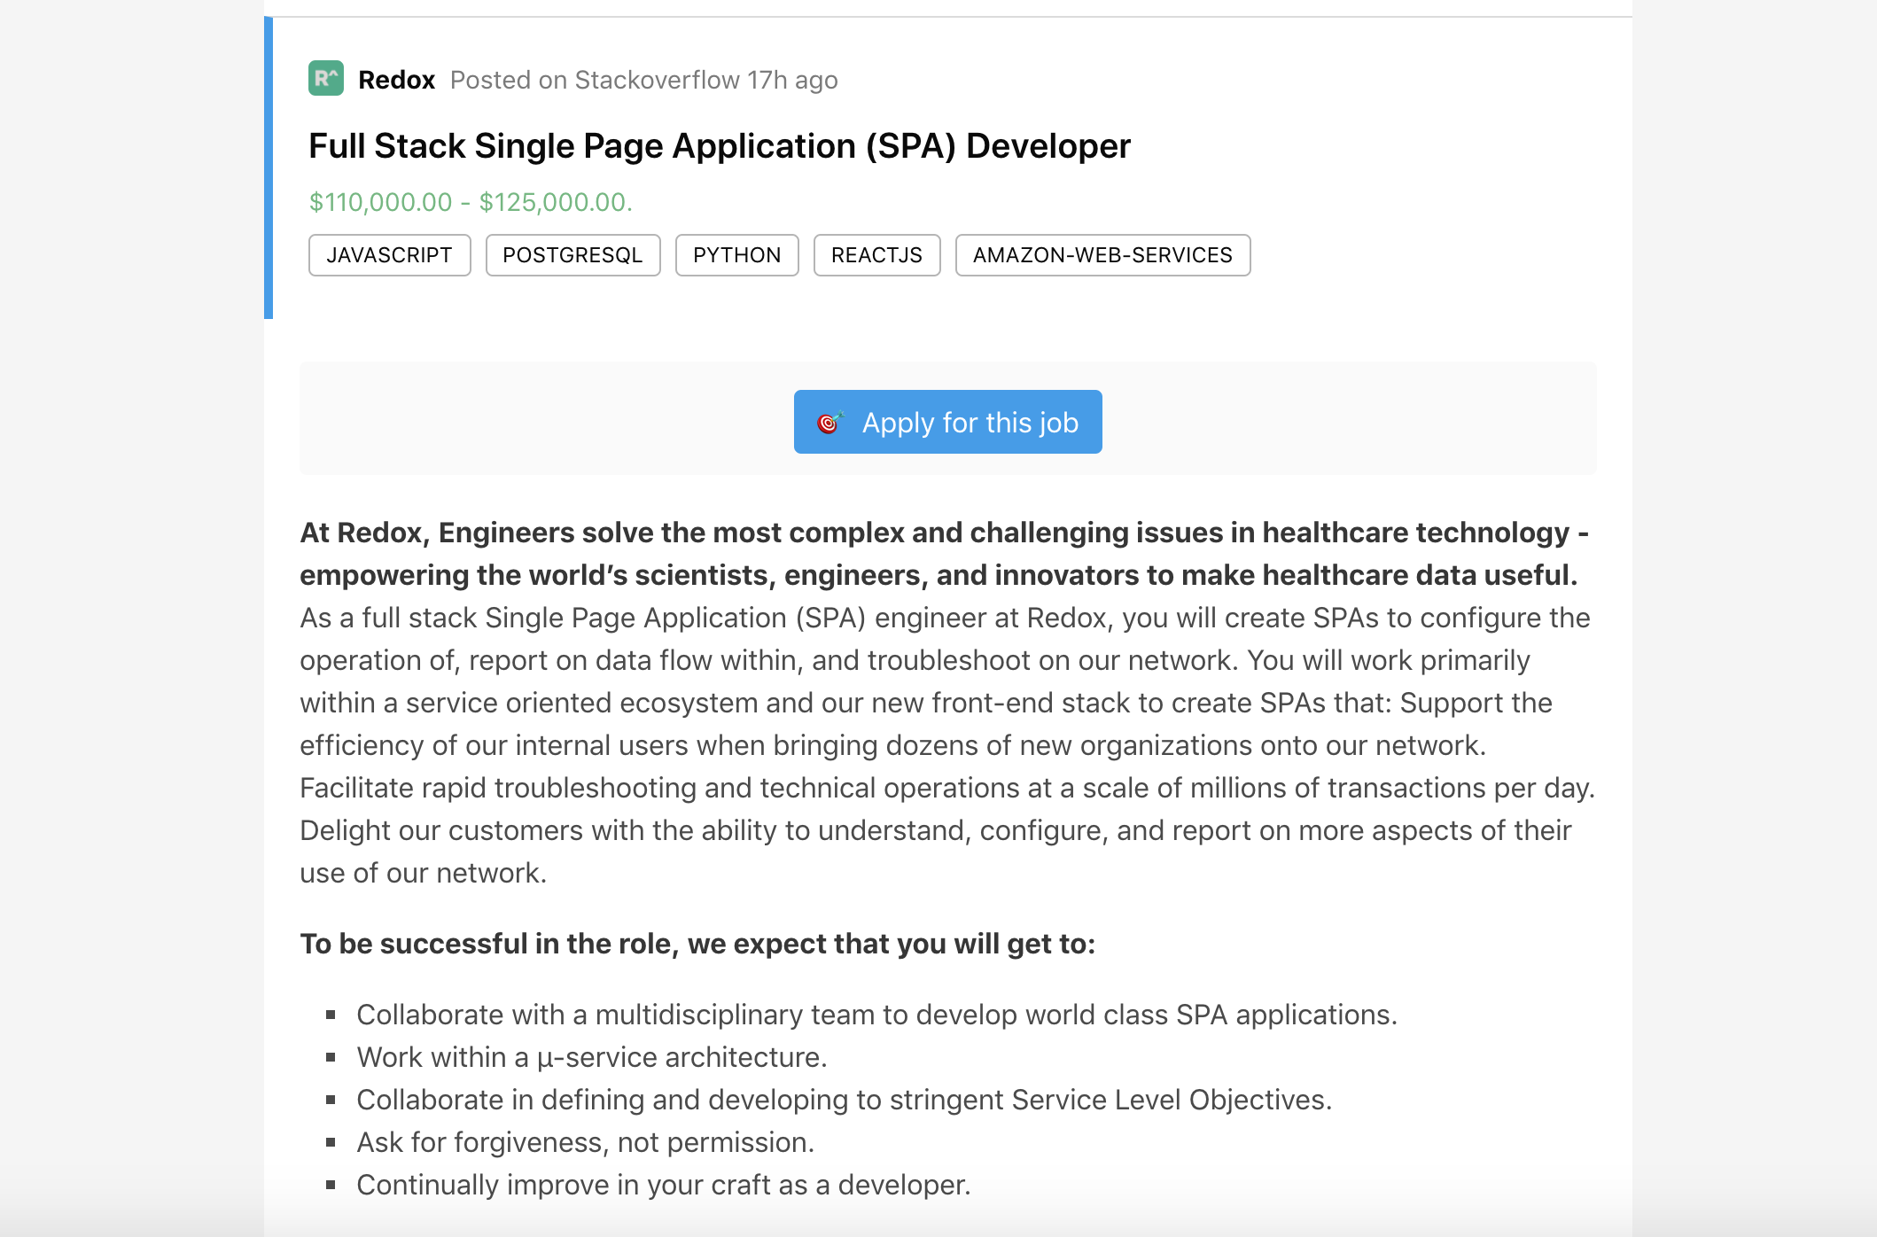This screenshot has width=1877, height=1237.
Task: Click the green Redox company logo
Action: [325, 79]
